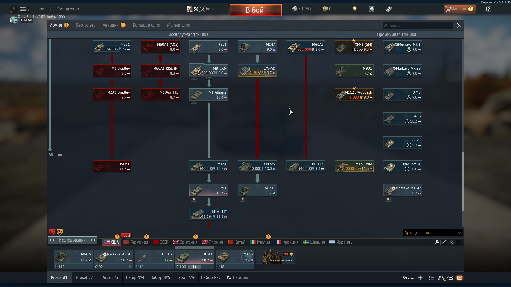Screen dimensions: 511x287
Task: Close the research tree window
Action: 459,26
